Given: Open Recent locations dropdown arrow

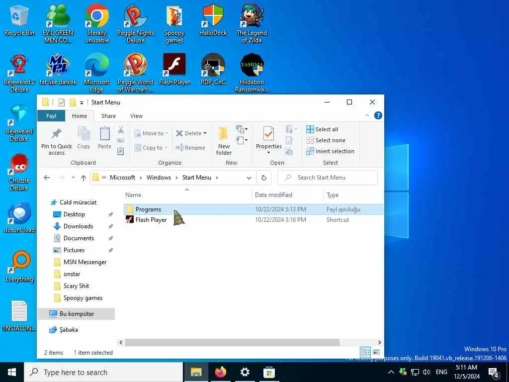Looking at the screenshot, I should 74,178.
